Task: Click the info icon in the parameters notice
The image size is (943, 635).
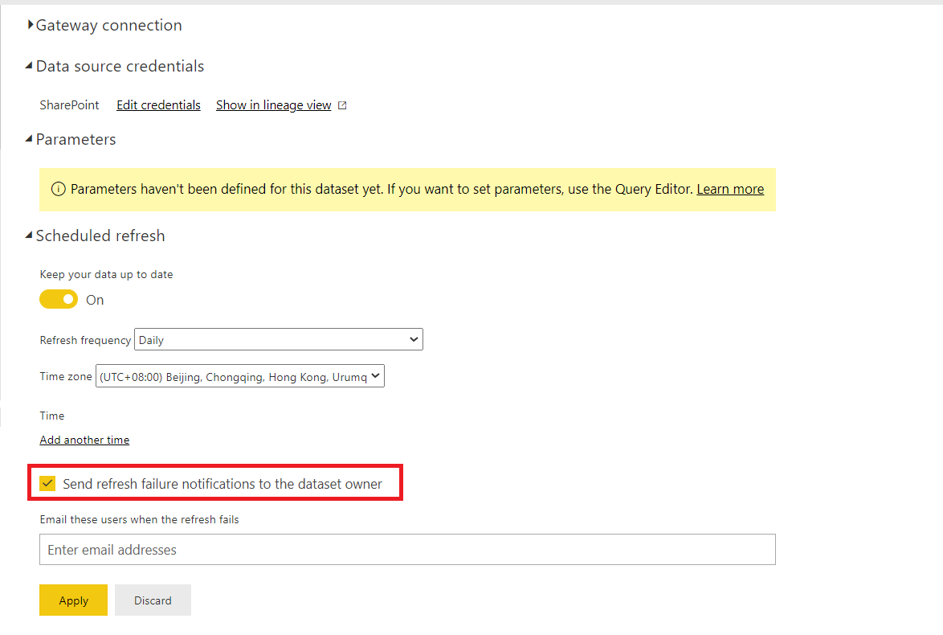Action: (x=59, y=189)
